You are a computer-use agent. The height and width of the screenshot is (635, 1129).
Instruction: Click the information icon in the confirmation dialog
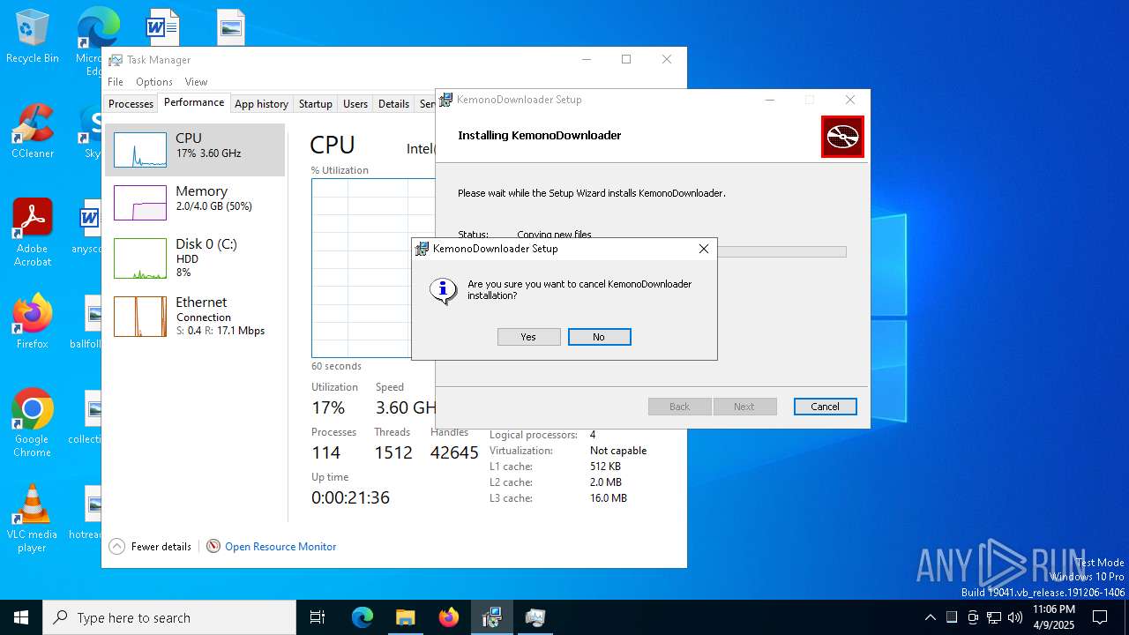tap(443, 290)
